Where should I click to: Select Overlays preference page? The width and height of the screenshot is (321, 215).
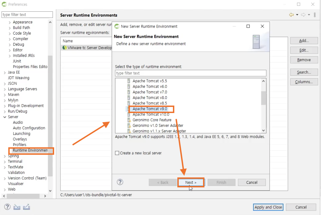coord(20,139)
